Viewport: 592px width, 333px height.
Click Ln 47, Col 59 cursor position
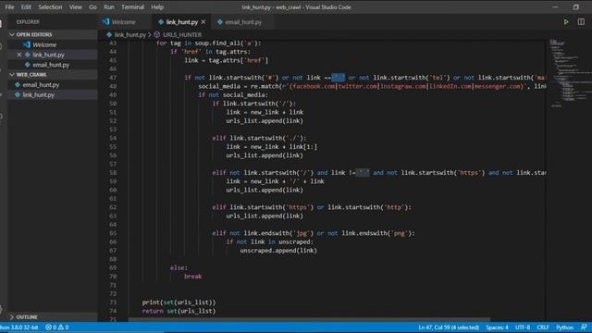coord(449,327)
